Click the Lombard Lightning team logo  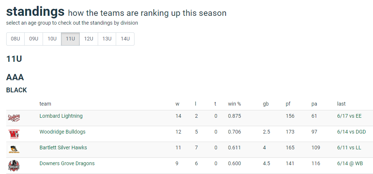[x=14, y=118]
